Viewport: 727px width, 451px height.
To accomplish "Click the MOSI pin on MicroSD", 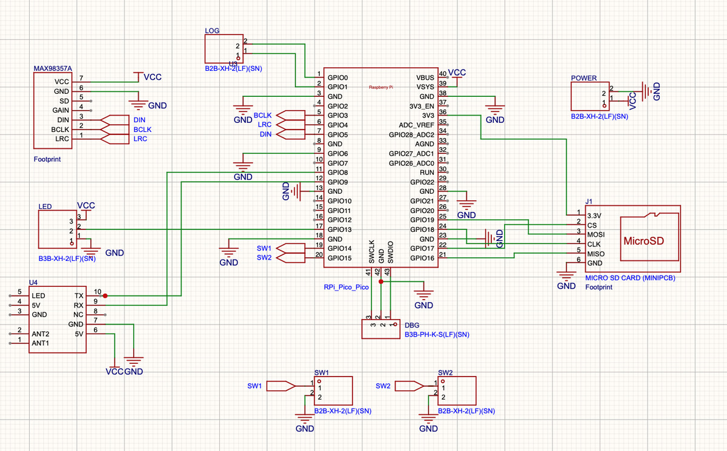I will click(596, 234).
